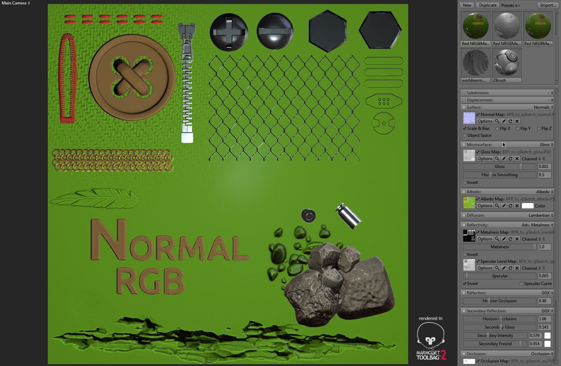The image size is (561, 366).
Task: Open the Normal Map texture picker magnifier icon
Action: [497, 121]
